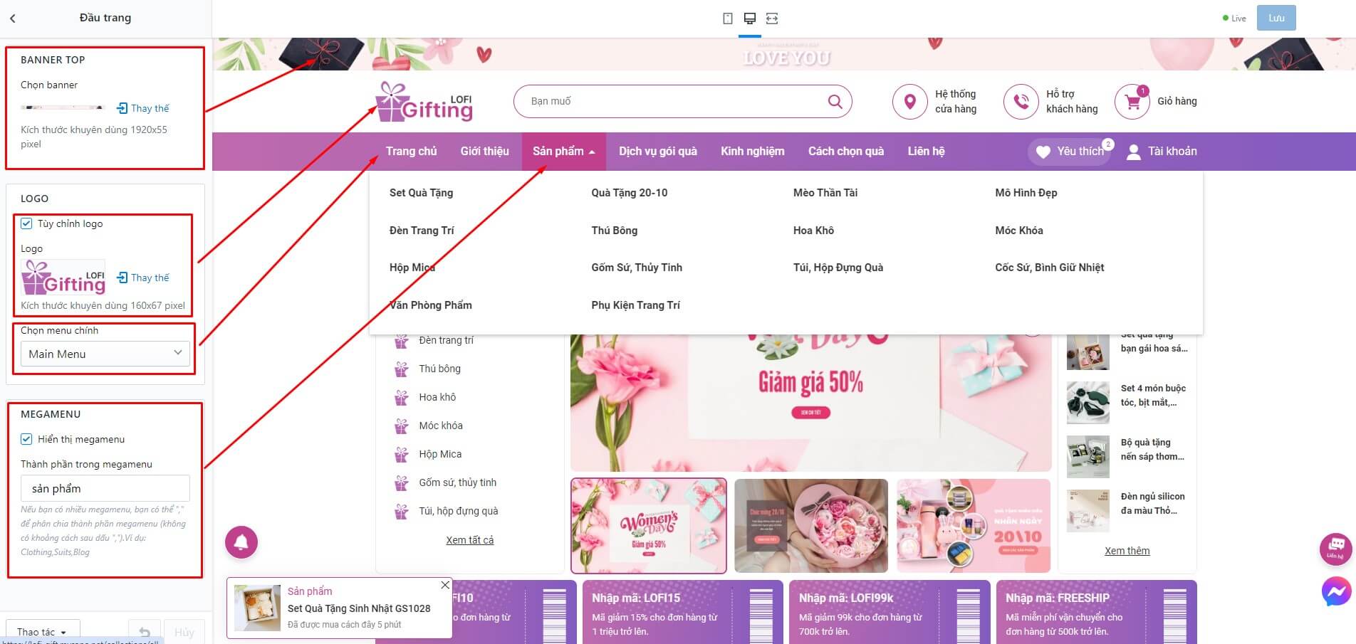Click the notification bell icon
Viewport: 1356px width, 644px height.
tap(241, 542)
